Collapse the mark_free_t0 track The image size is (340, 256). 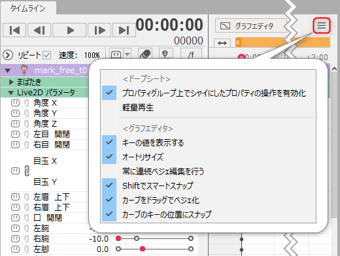pos(8,71)
